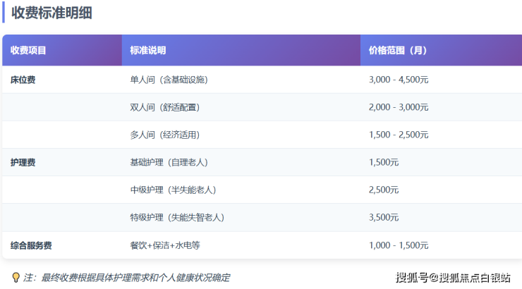Click the 2,000 - 3,000元 price cell
The height and width of the screenshot is (289, 522).
click(399, 107)
